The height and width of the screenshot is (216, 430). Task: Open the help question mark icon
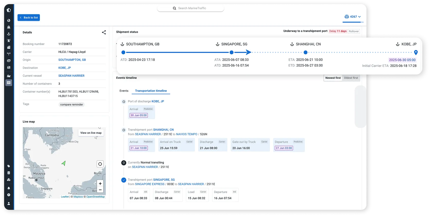pyautogui.click(x=9, y=195)
